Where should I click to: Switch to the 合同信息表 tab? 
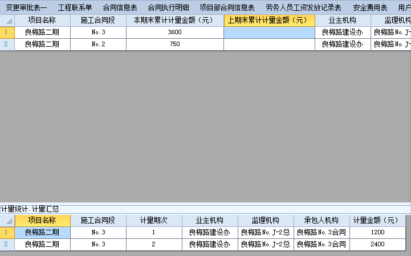(x=120, y=7)
